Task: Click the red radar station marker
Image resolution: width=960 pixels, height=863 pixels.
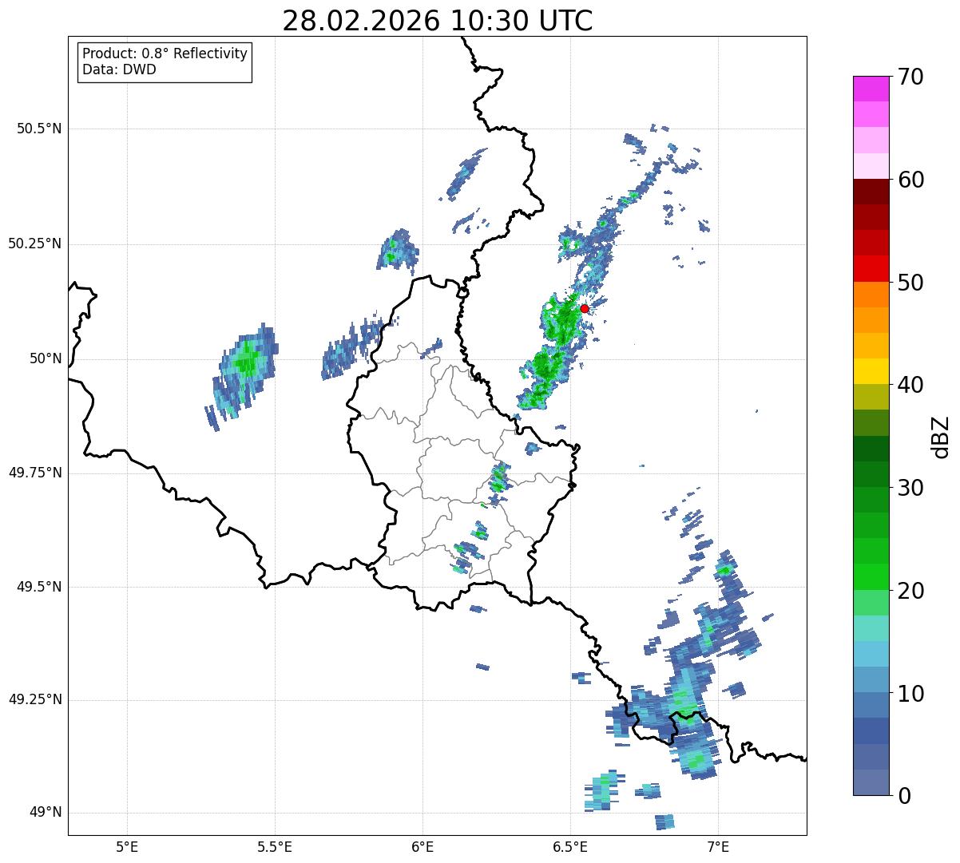Action: pos(584,308)
